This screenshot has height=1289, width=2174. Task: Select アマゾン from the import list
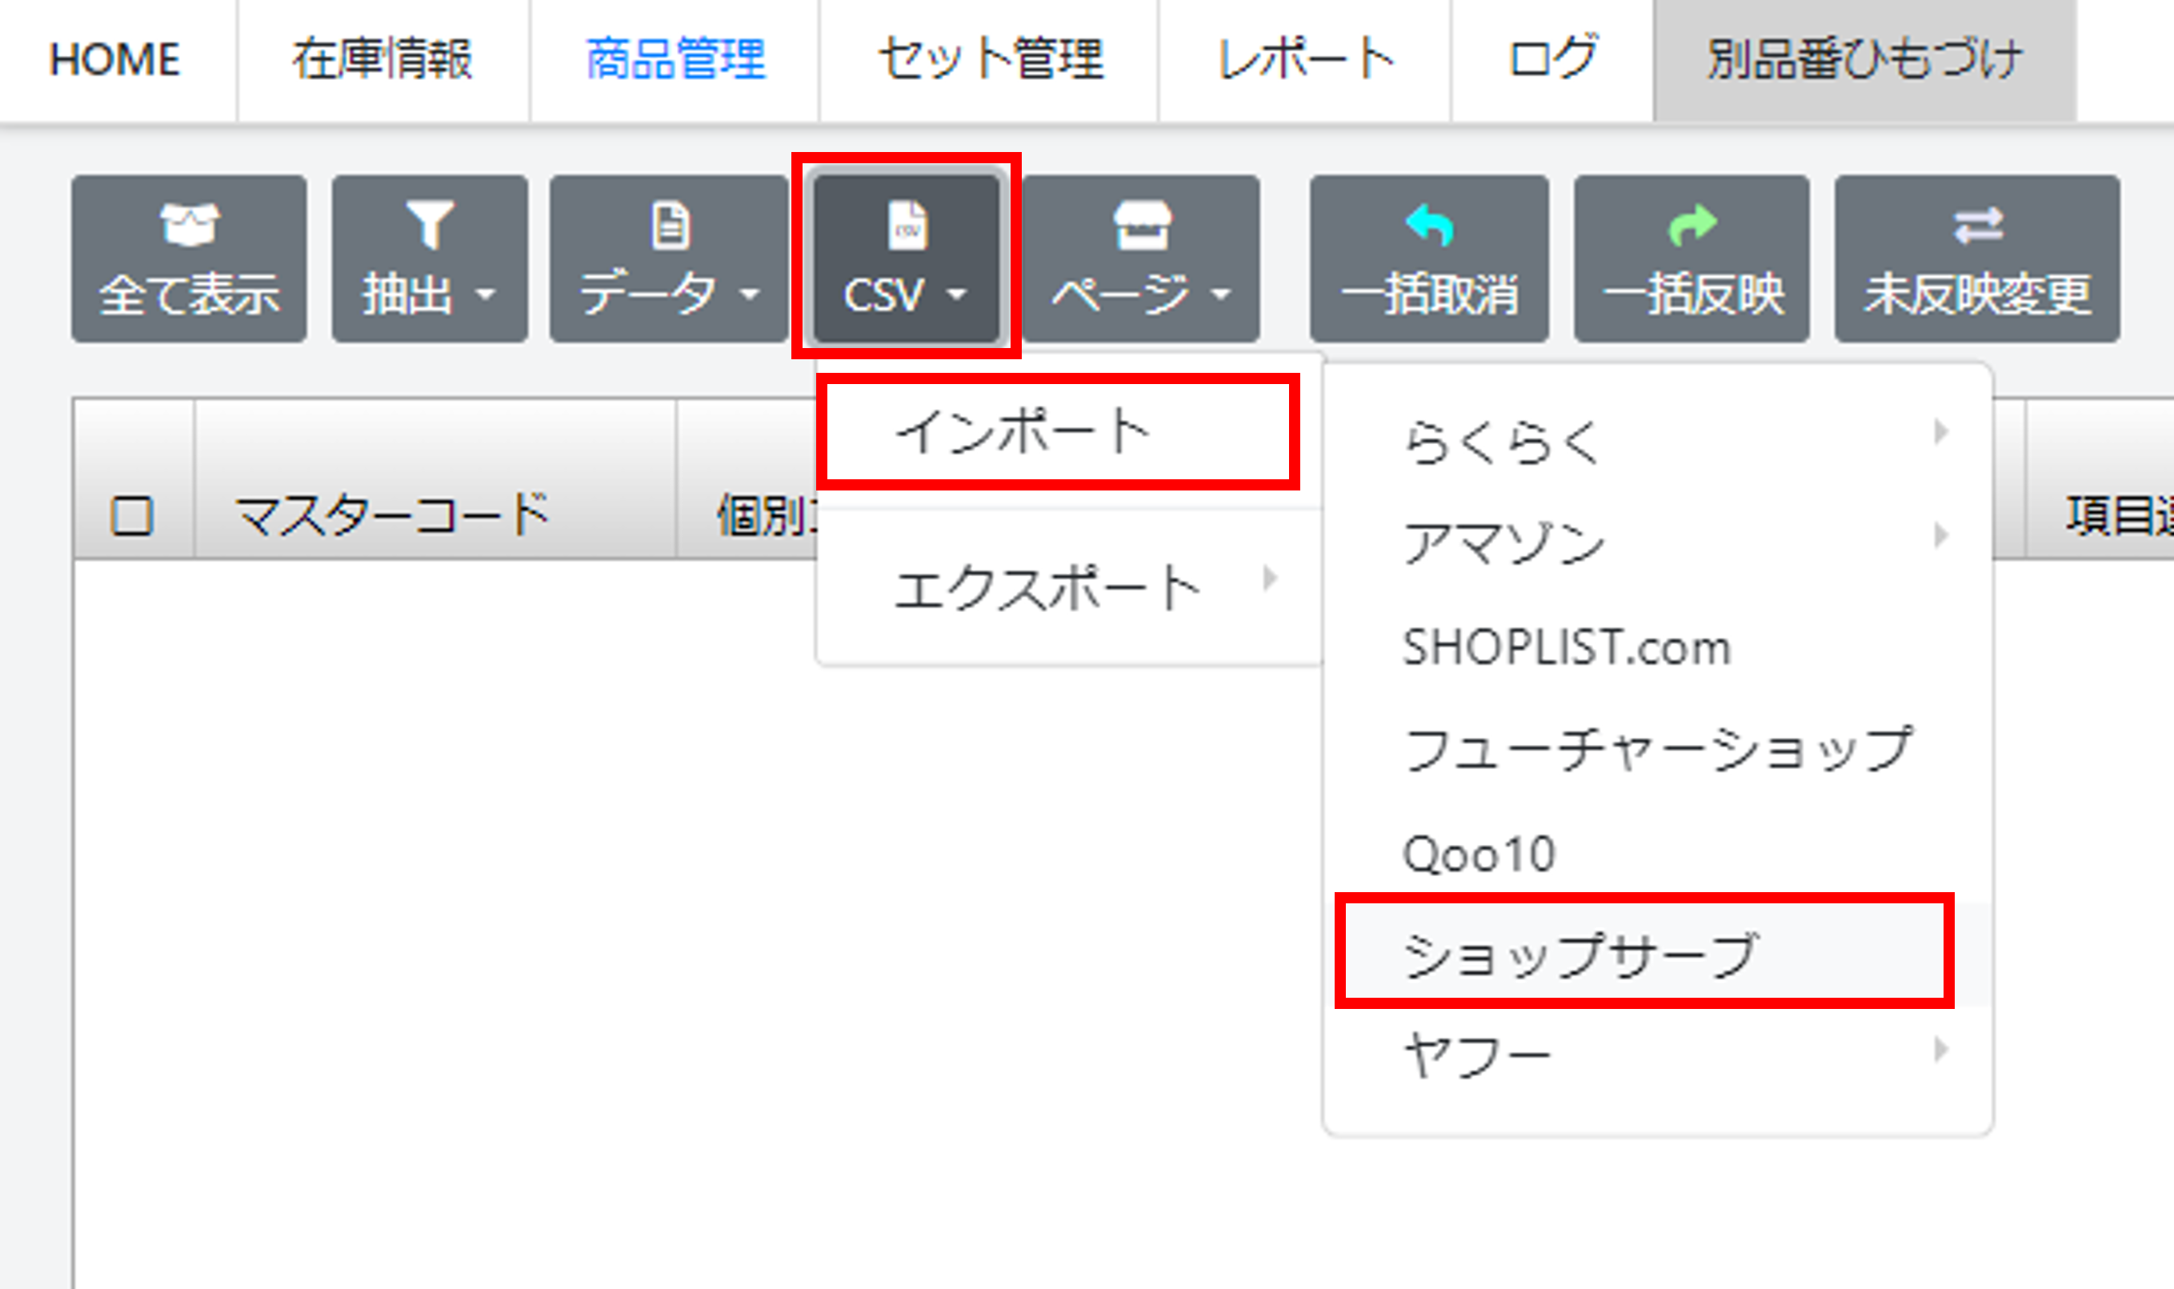[1657, 544]
